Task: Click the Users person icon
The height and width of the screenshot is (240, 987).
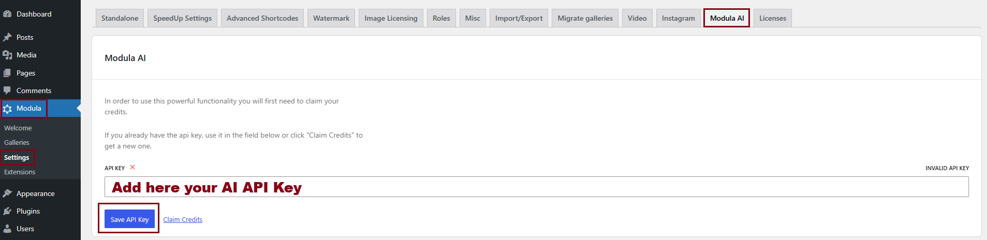Action: coord(7,229)
